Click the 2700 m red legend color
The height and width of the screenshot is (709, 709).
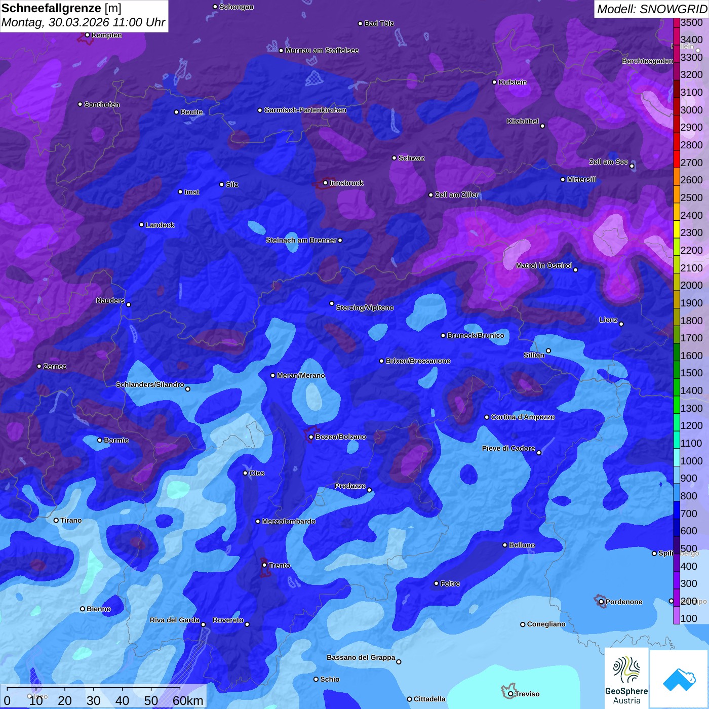click(676, 160)
